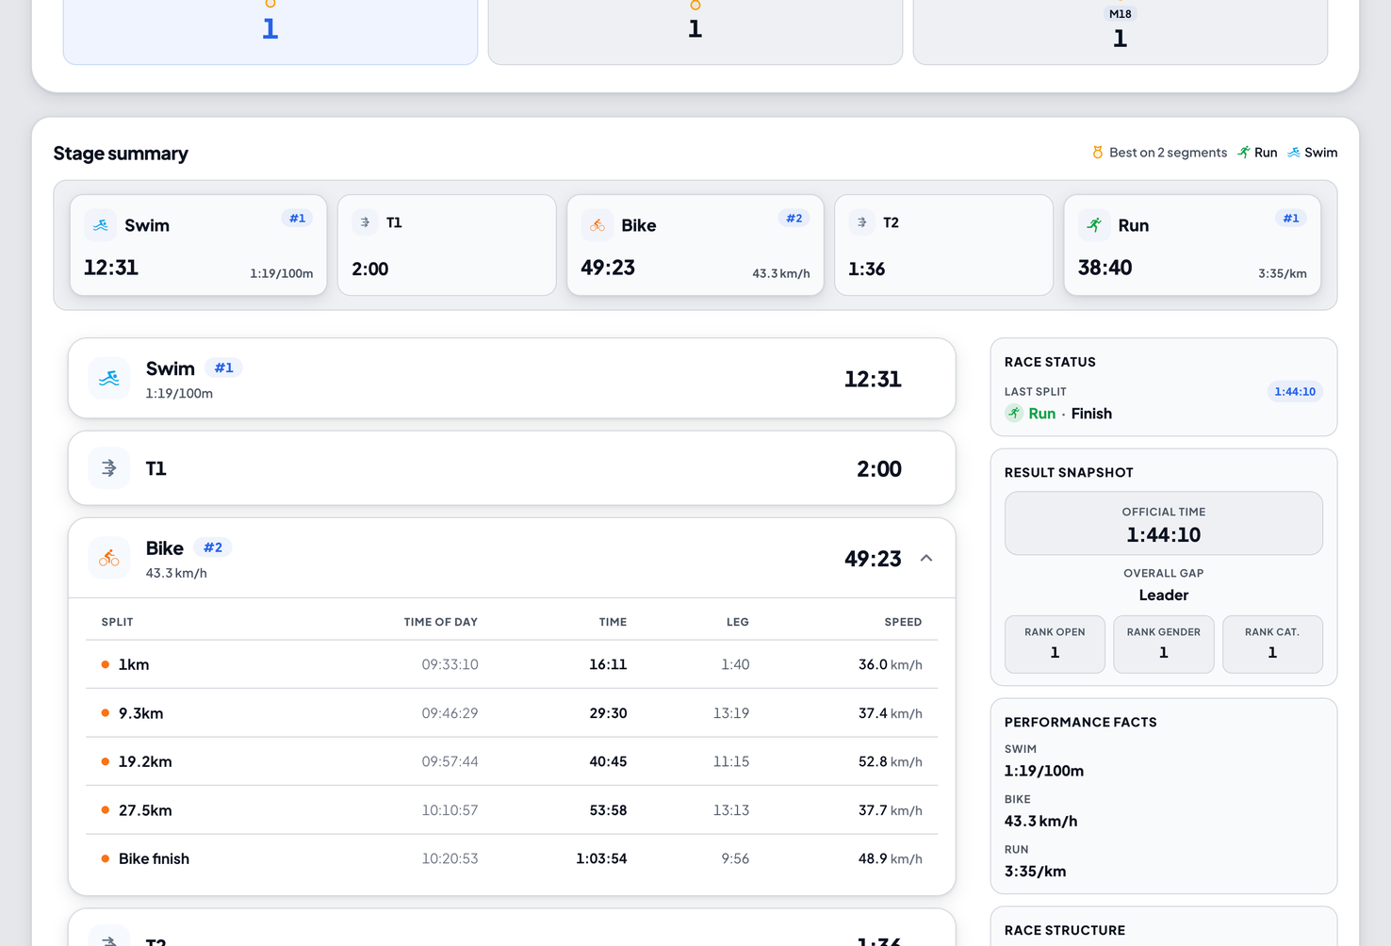Image resolution: width=1391 pixels, height=946 pixels.
Task: Expand the T1 2:00 detail row
Action: click(x=512, y=468)
